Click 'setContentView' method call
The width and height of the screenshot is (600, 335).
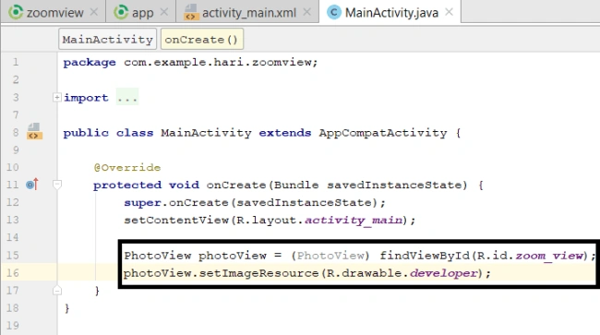[176, 221]
